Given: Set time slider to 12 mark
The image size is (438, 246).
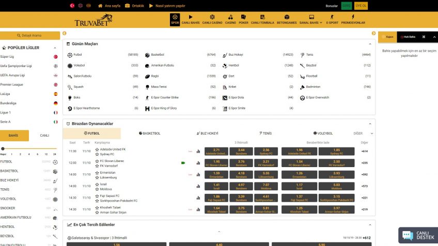Looking at the screenshot, I should pyautogui.click(x=46, y=154).
